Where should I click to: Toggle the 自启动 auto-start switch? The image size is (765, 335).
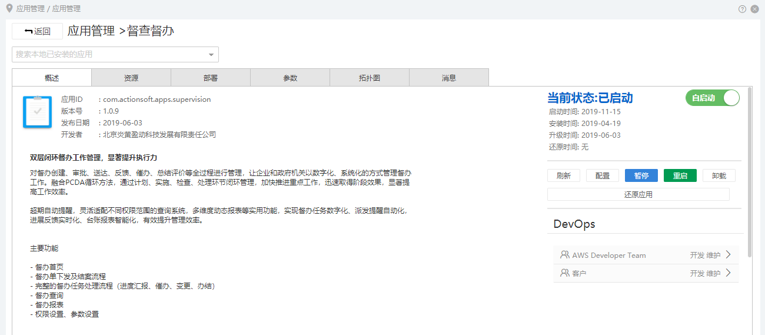712,98
